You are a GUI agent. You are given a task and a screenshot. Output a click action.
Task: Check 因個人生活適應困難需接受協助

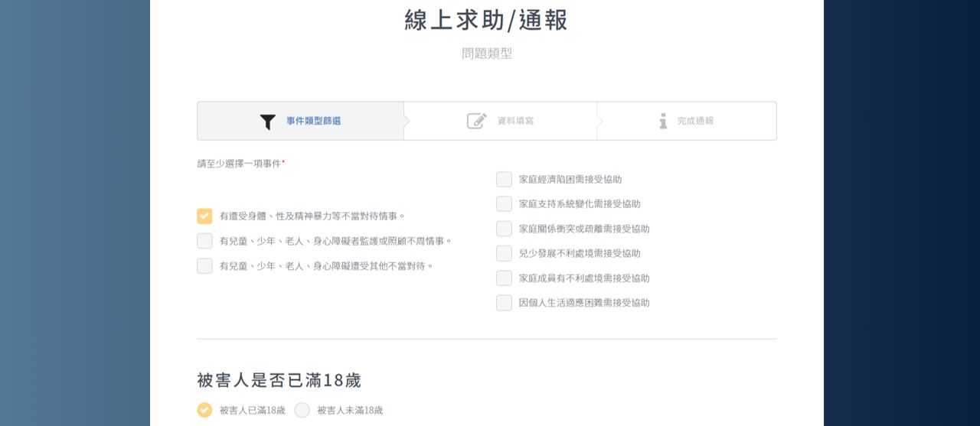click(x=504, y=303)
